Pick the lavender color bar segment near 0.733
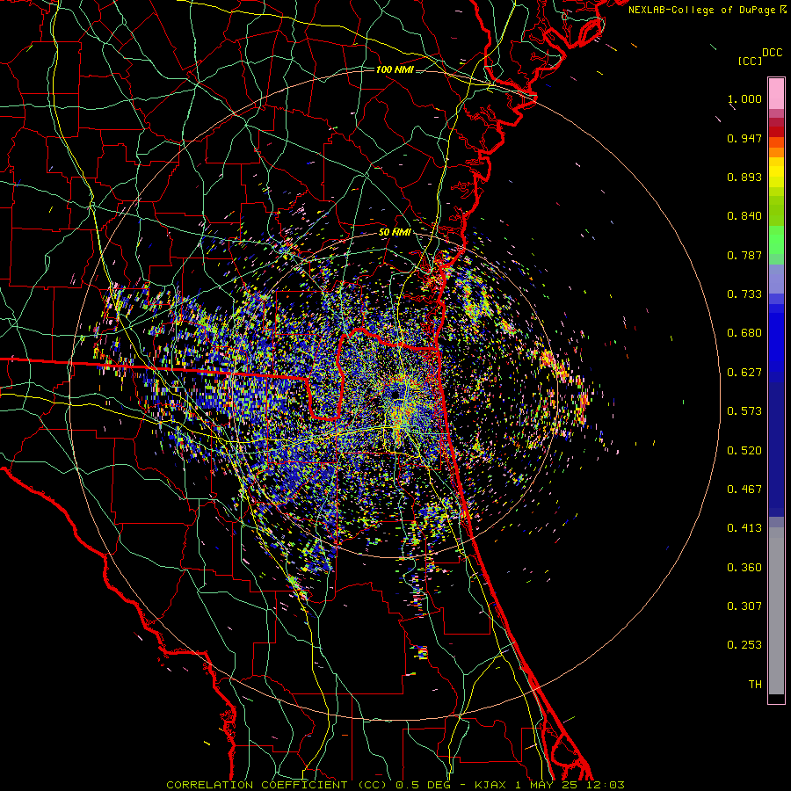791x791 pixels. 776,279
